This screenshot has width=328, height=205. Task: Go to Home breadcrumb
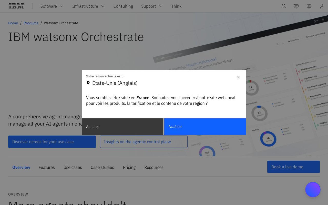13,23
